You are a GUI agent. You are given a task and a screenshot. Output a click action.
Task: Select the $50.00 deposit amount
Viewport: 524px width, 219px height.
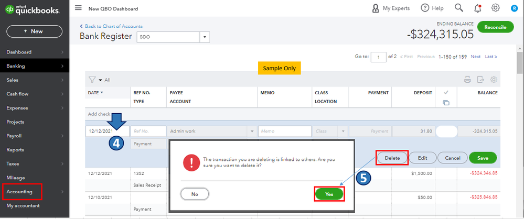425,198
